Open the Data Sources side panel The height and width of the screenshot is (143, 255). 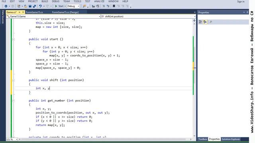tap(3, 17)
